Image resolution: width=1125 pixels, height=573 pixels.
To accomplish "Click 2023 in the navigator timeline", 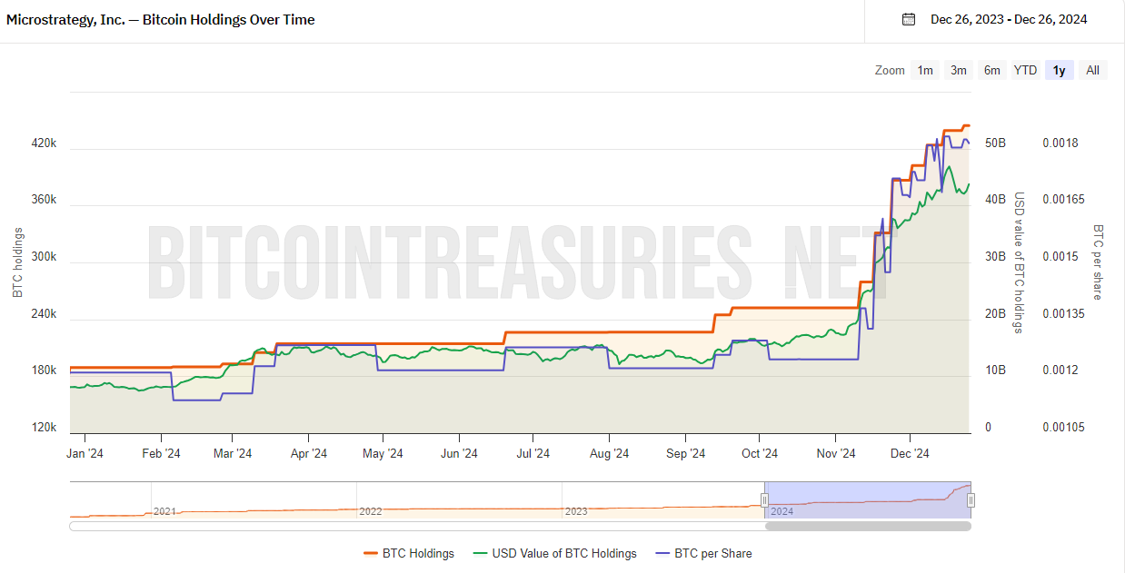I will click(x=576, y=511).
